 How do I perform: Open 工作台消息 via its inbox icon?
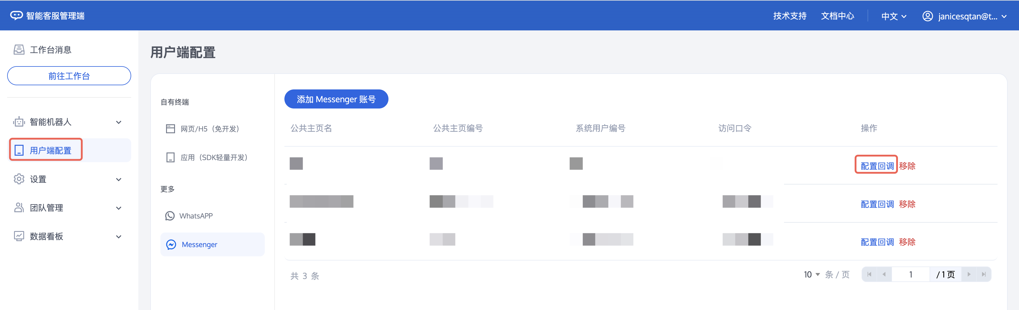coord(18,49)
